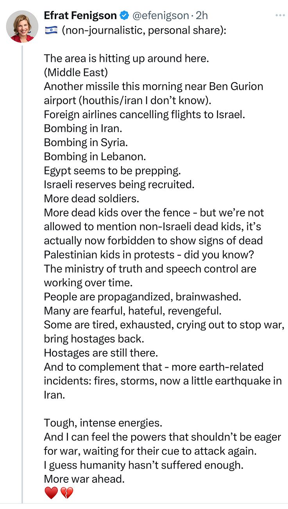Click the Israeli flag emoji

pos(51,30)
